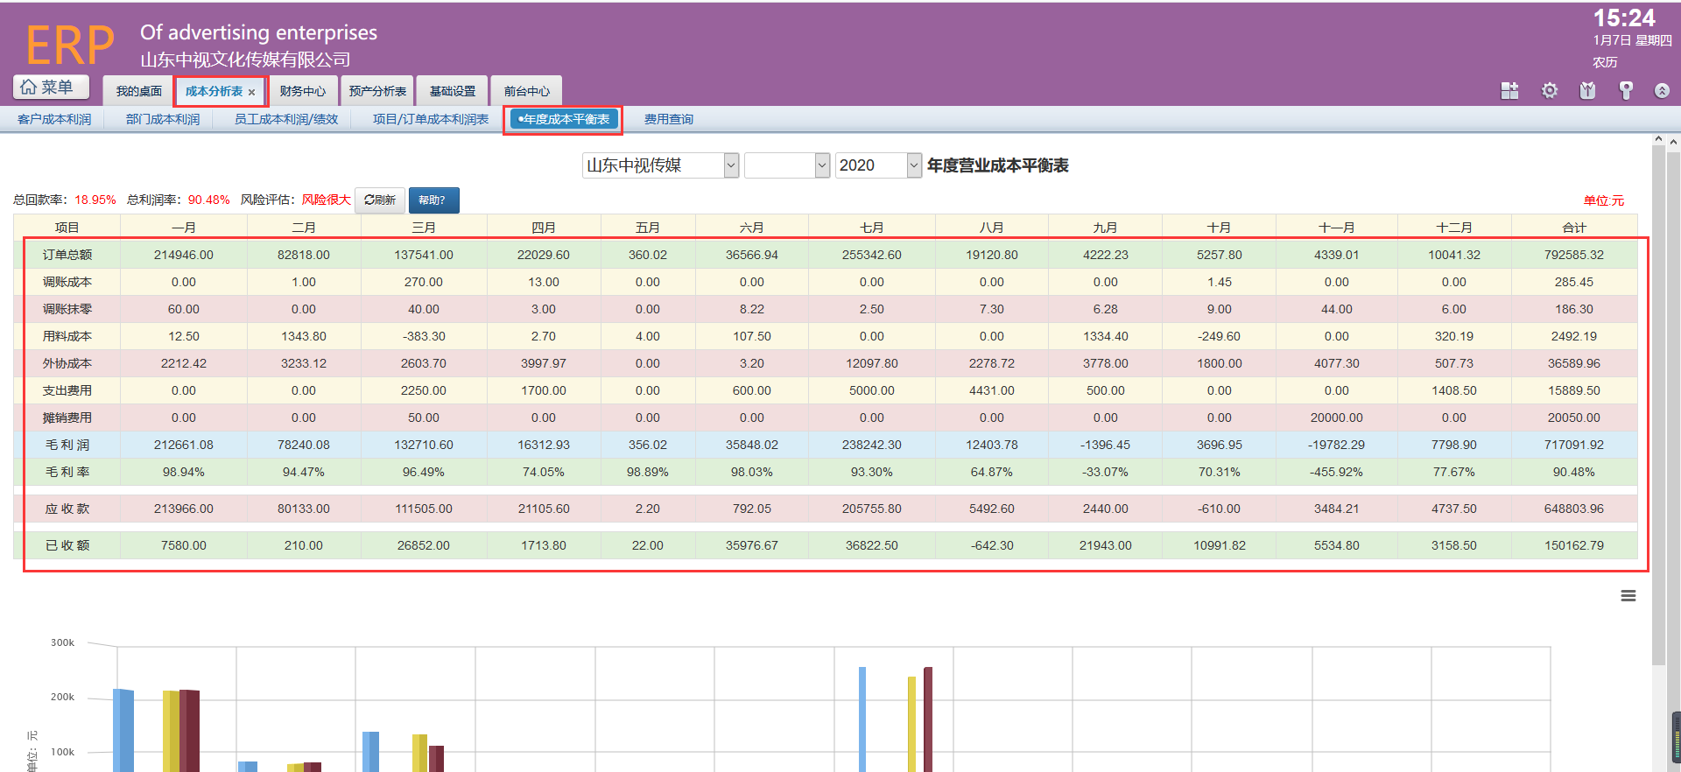Open 部门成本利润 submenu

163,119
